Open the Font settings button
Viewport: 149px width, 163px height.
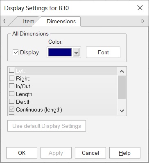pyautogui.click(x=103, y=52)
